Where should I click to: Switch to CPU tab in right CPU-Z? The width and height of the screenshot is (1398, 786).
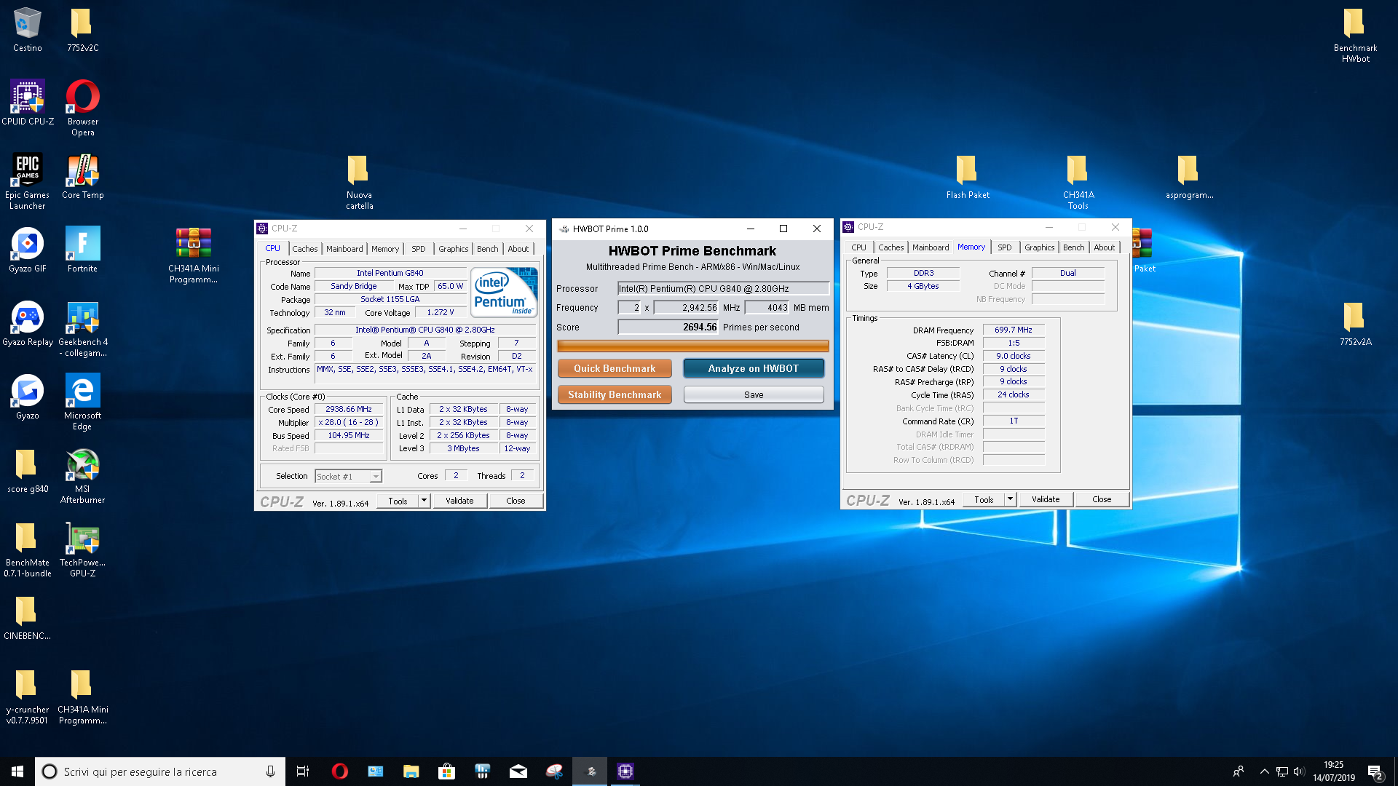pyautogui.click(x=859, y=247)
